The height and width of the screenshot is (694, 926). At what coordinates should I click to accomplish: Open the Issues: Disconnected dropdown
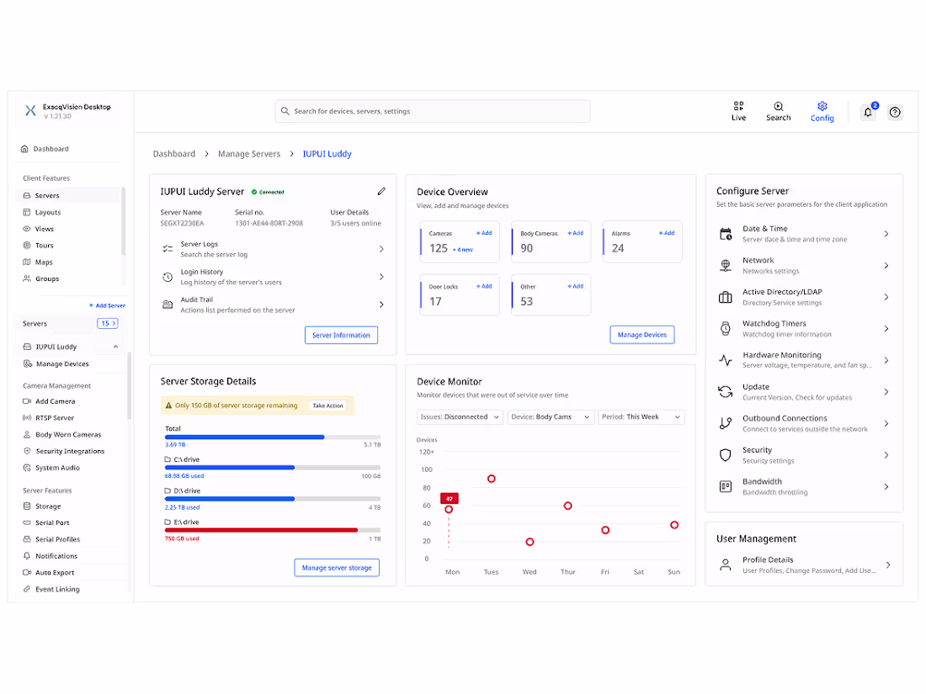(x=460, y=416)
